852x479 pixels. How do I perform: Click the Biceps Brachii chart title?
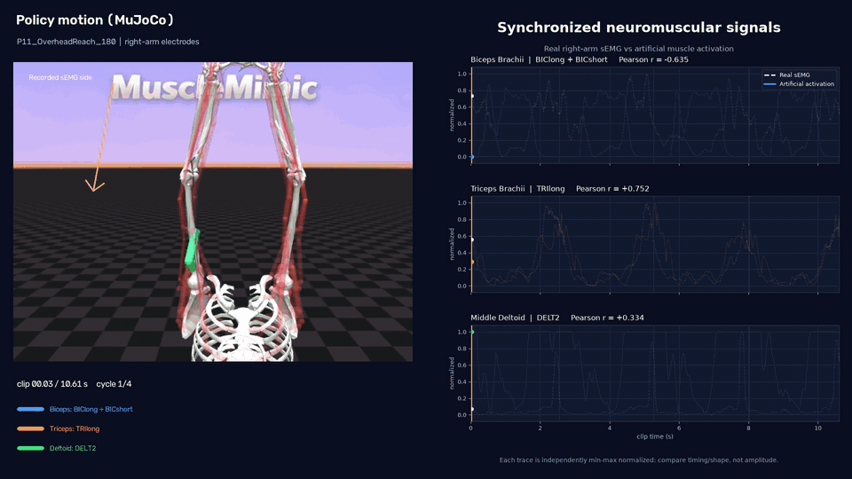coord(539,59)
